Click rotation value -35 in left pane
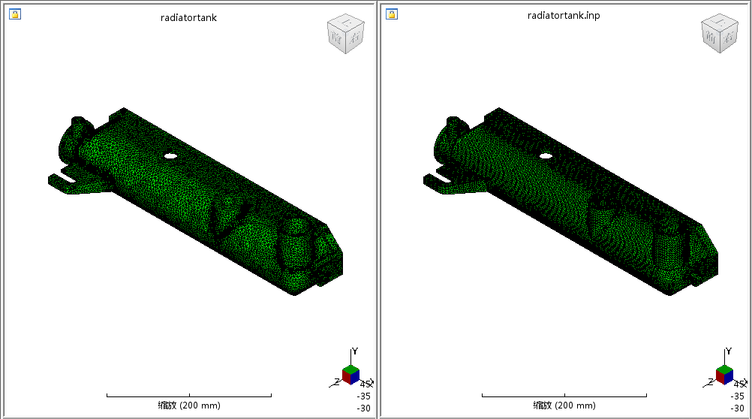 coord(363,396)
